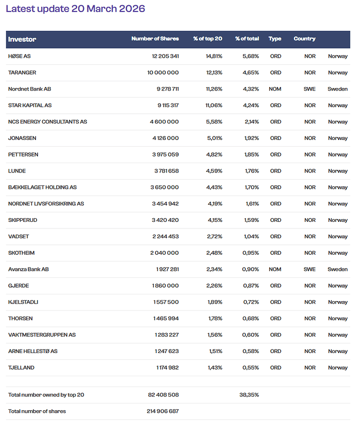Screen dimensions: 355x421
Task: Click Nordnet Bank AB investor name
Action: (29, 89)
